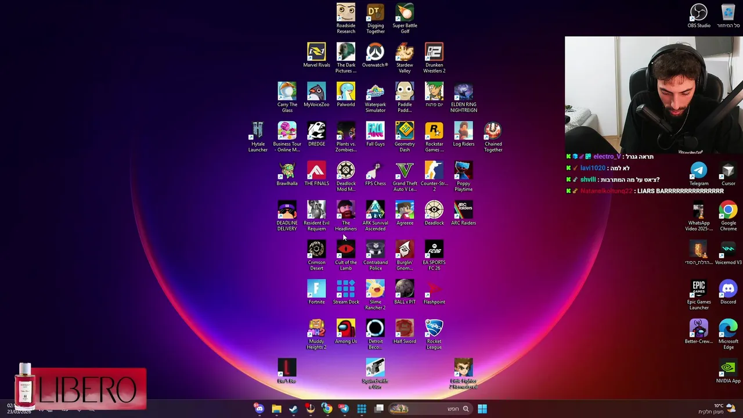Select the DREDGE desktop icon

(316, 134)
